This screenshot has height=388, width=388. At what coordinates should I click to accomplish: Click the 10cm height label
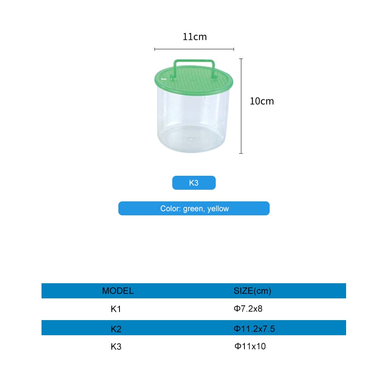(262, 101)
